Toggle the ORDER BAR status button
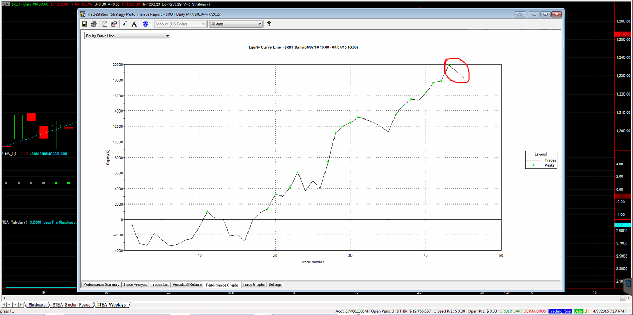The image size is (633, 315). [510, 311]
